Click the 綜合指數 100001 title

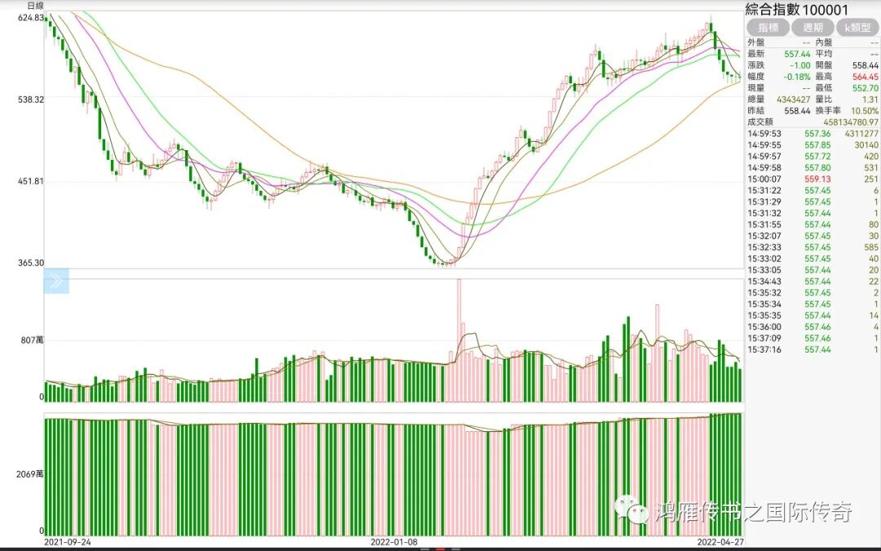click(797, 9)
